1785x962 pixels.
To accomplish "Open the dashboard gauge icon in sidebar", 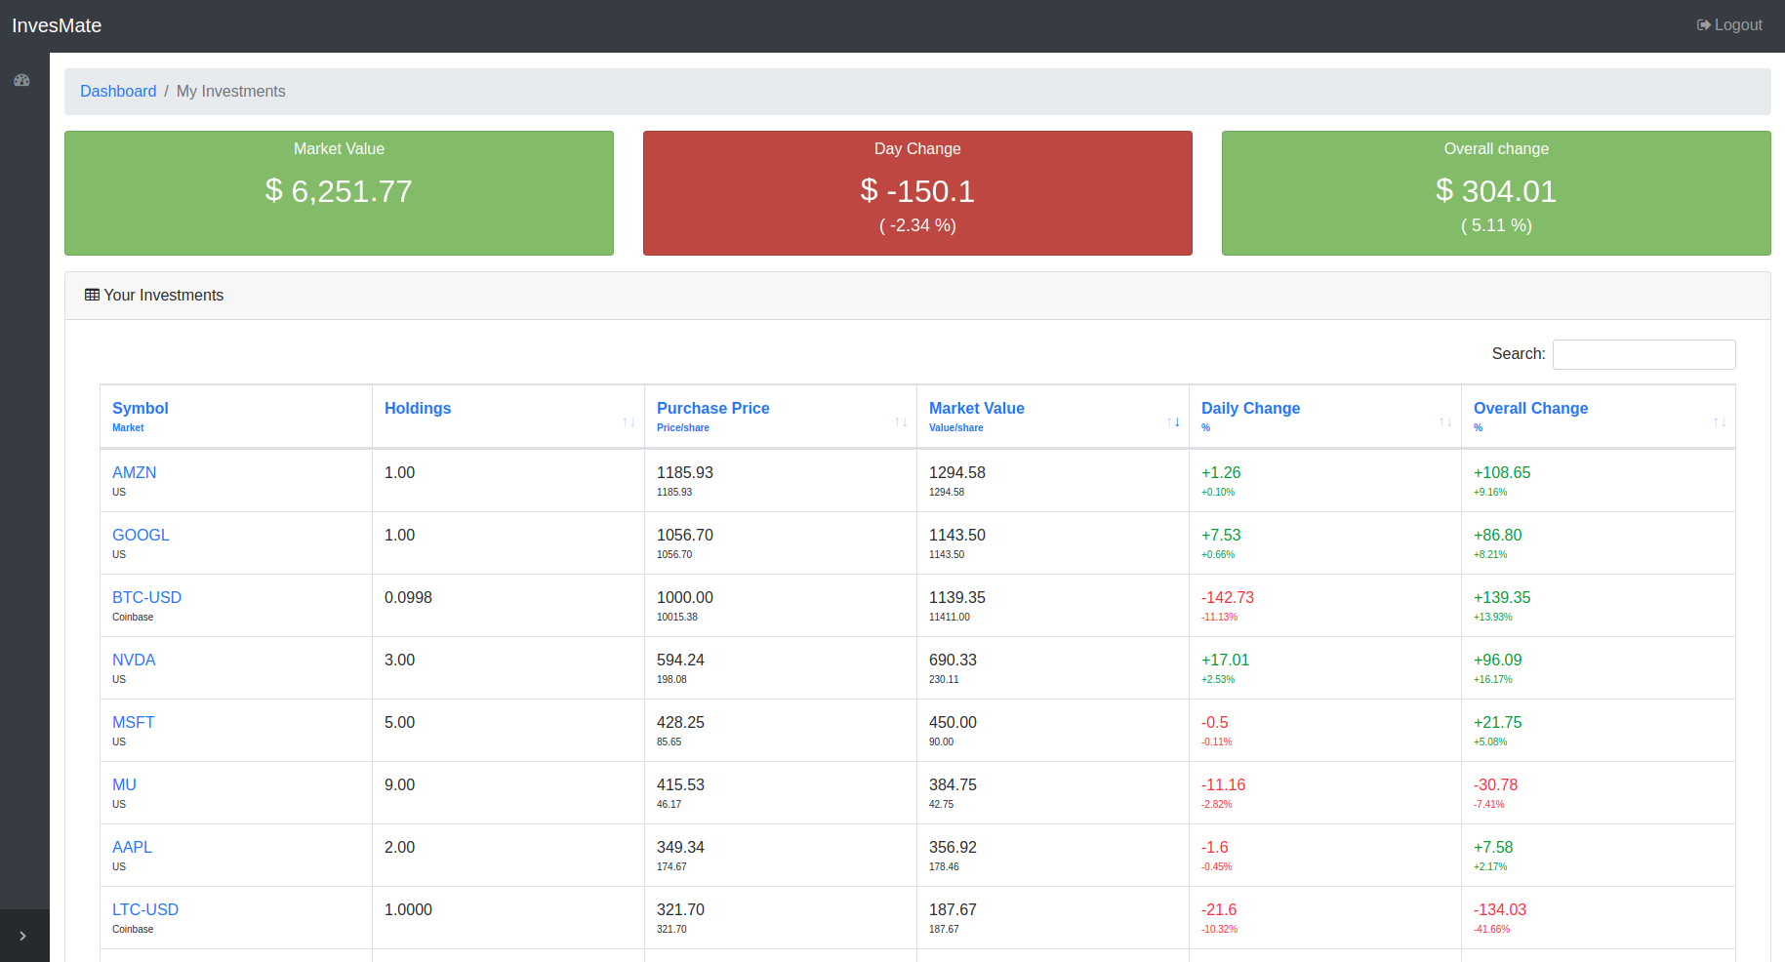I will [x=21, y=80].
